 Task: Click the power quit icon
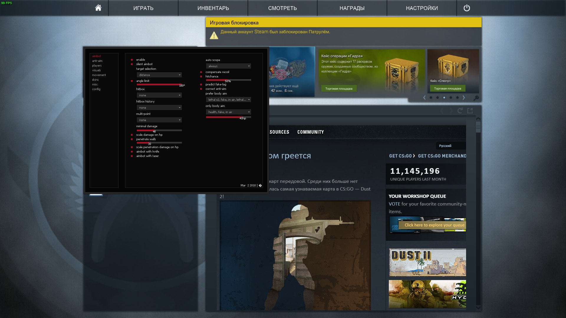pos(467,8)
